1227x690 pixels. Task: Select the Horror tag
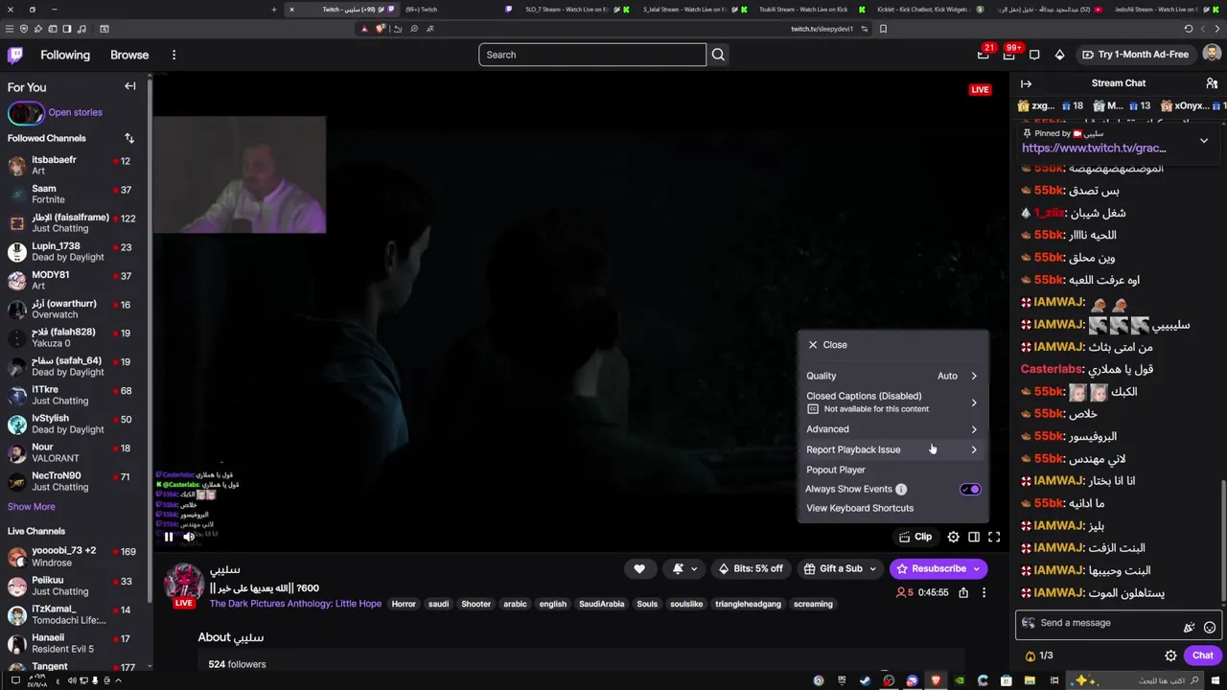(x=404, y=604)
